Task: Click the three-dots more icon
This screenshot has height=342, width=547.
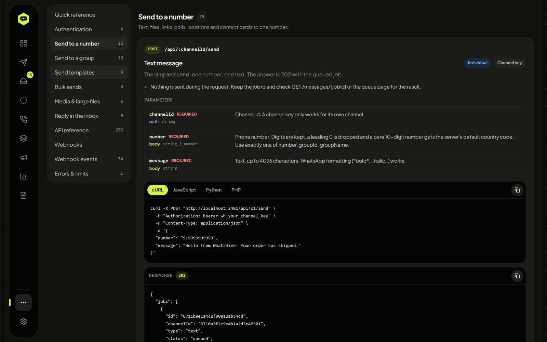Action: [x=24, y=302]
